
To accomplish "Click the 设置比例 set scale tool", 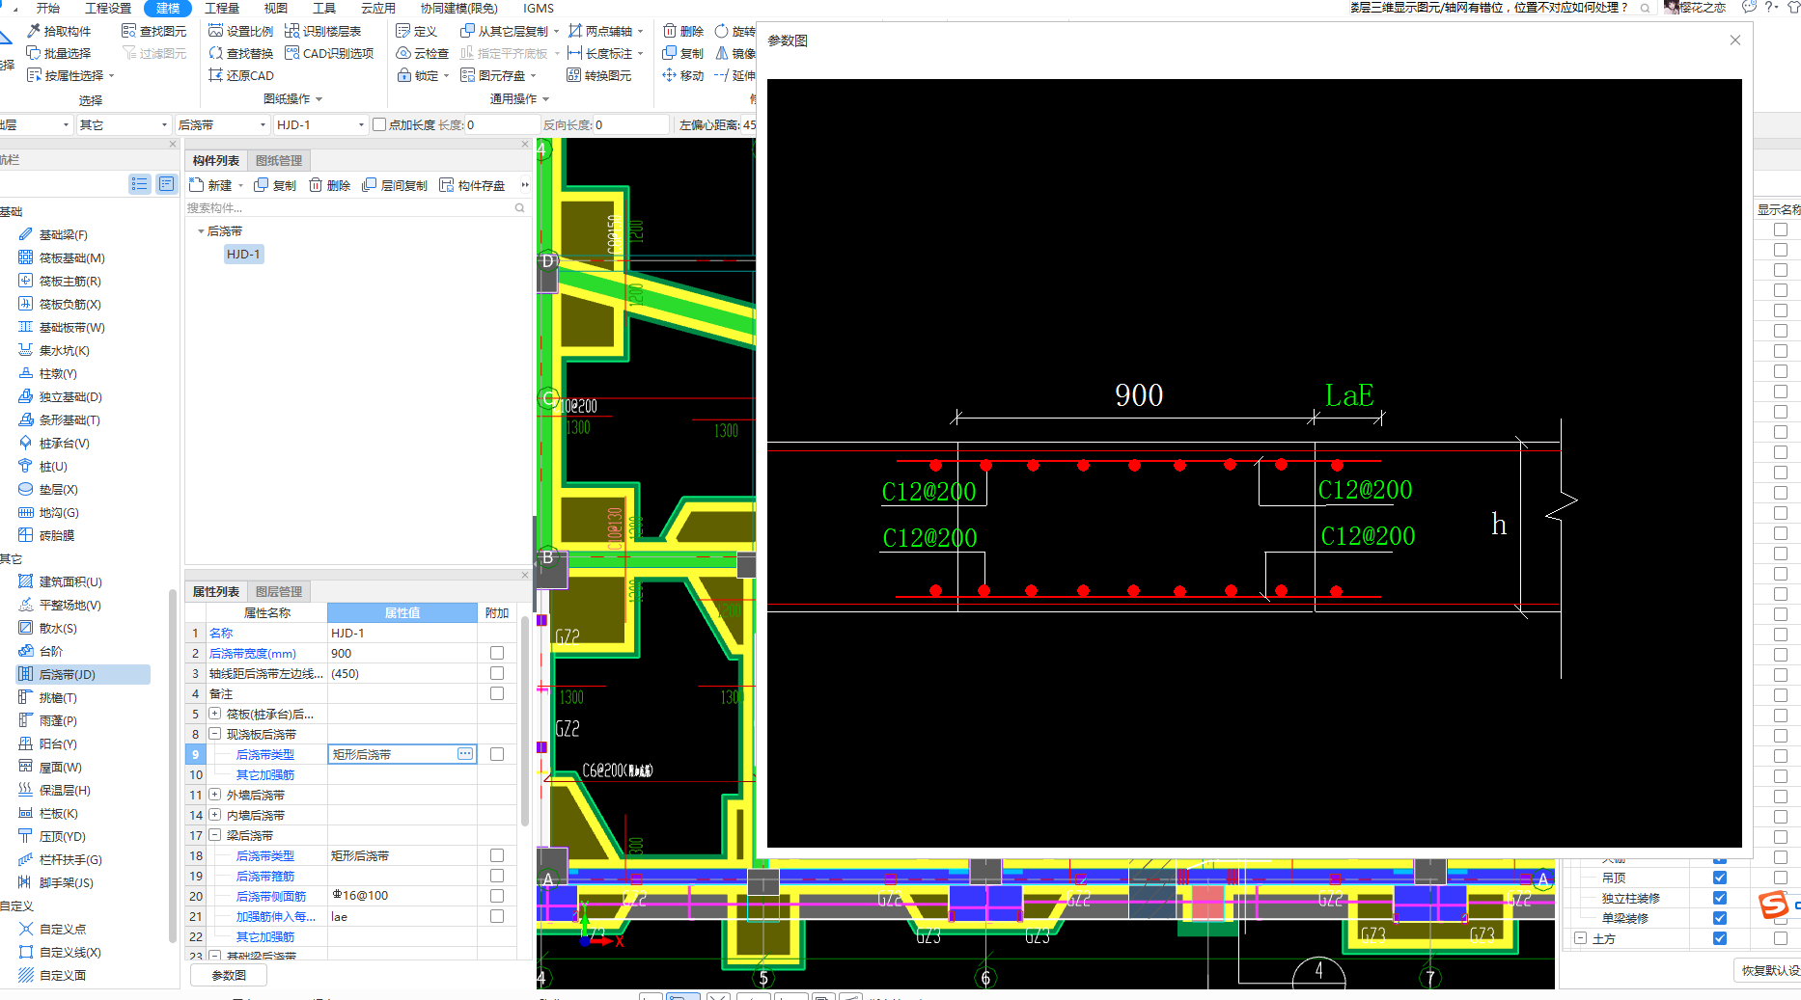I will [241, 31].
